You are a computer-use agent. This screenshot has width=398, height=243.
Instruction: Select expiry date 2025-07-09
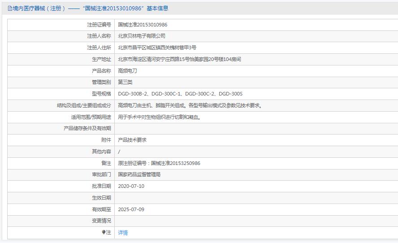[131, 209]
